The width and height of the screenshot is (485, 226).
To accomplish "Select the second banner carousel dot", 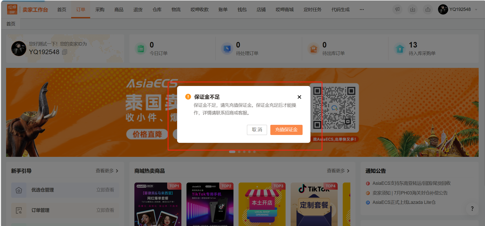I will pyautogui.click(x=239, y=152).
